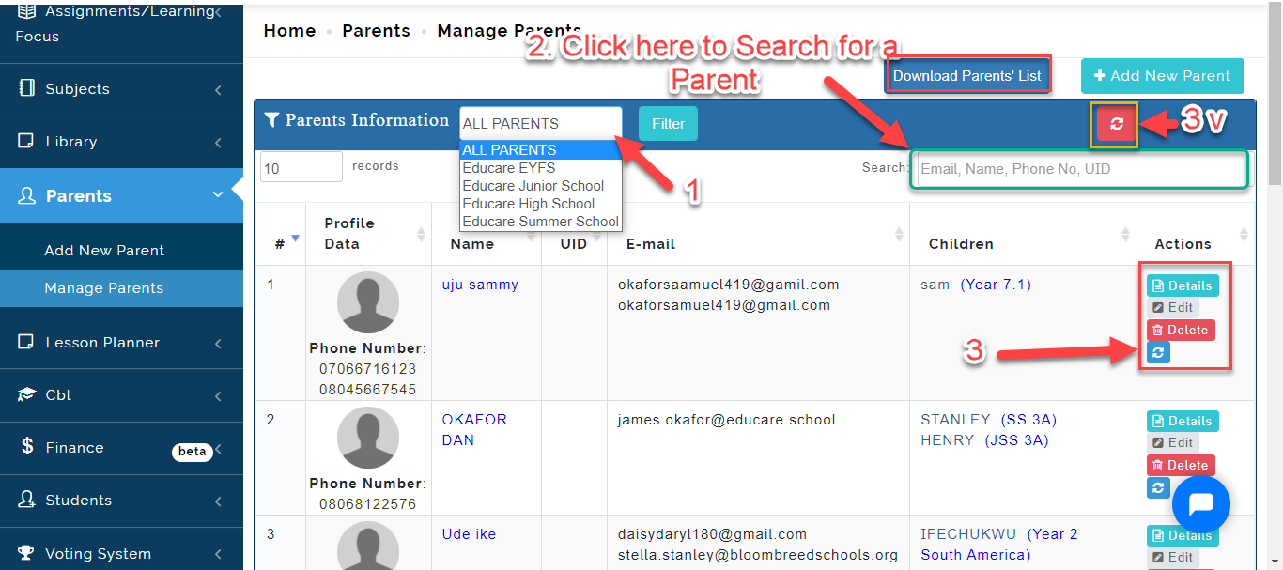Screen dimensions: 1283x570
Task: Click blue sync icon for uju sammy
Action: tap(1158, 353)
